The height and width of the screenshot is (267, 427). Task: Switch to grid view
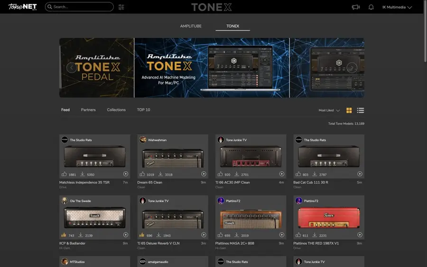coord(349,110)
